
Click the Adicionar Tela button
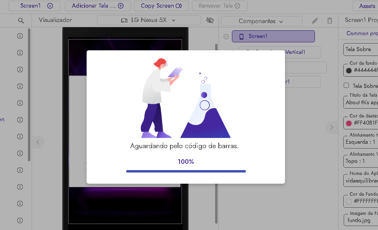tap(98, 6)
